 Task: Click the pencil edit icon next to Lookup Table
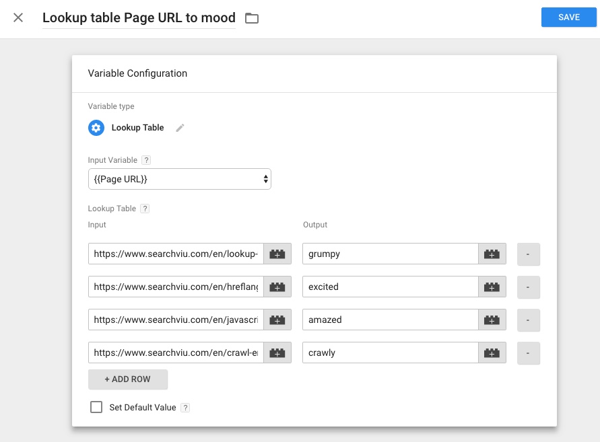pyautogui.click(x=180, y=128)
